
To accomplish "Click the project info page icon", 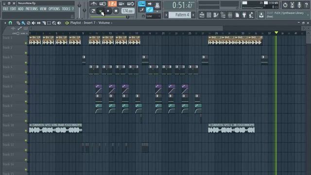I will point(237,15).
